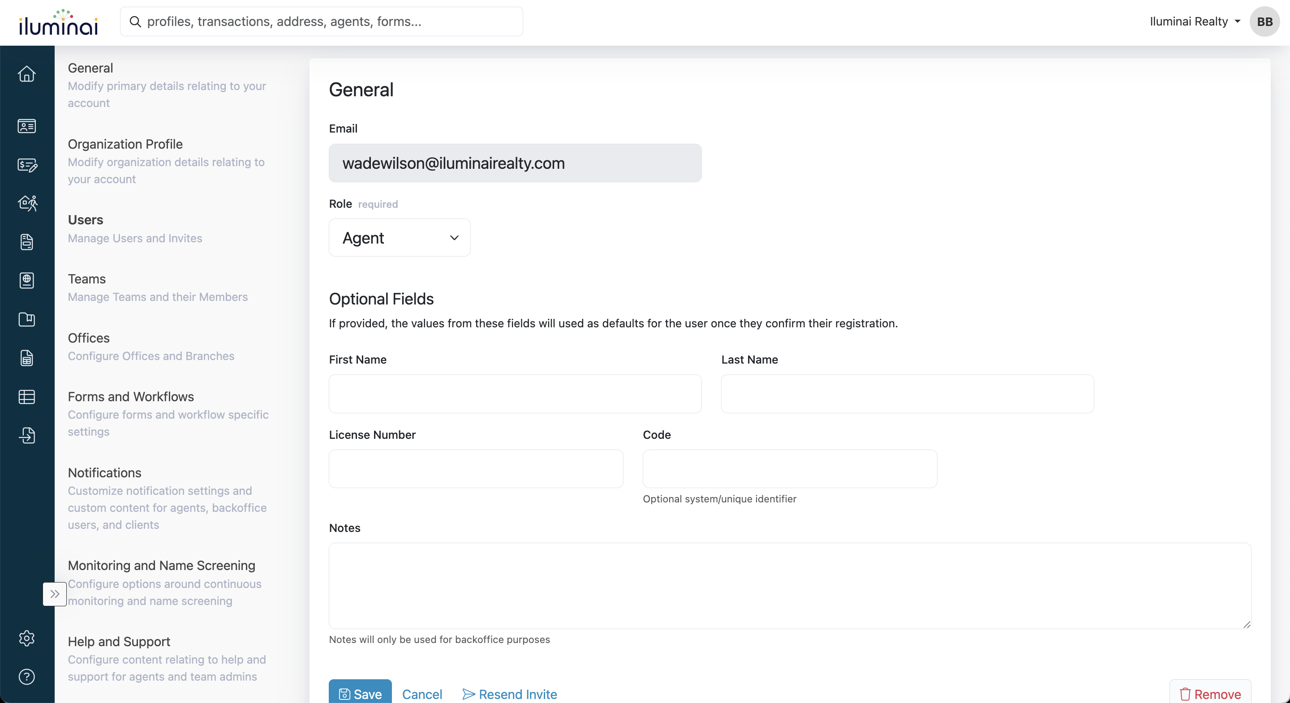
Task: Open the Teams settings section
Action: pos(86,279)
